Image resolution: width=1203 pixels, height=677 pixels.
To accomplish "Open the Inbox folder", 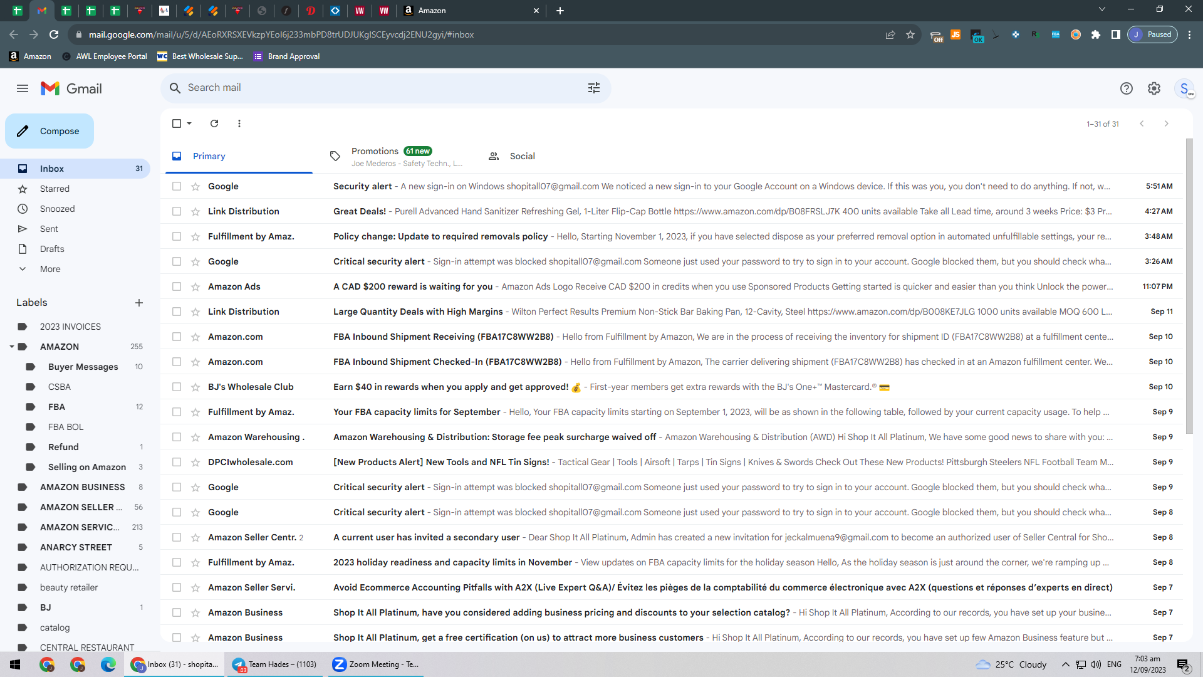I will pos(75,169).
